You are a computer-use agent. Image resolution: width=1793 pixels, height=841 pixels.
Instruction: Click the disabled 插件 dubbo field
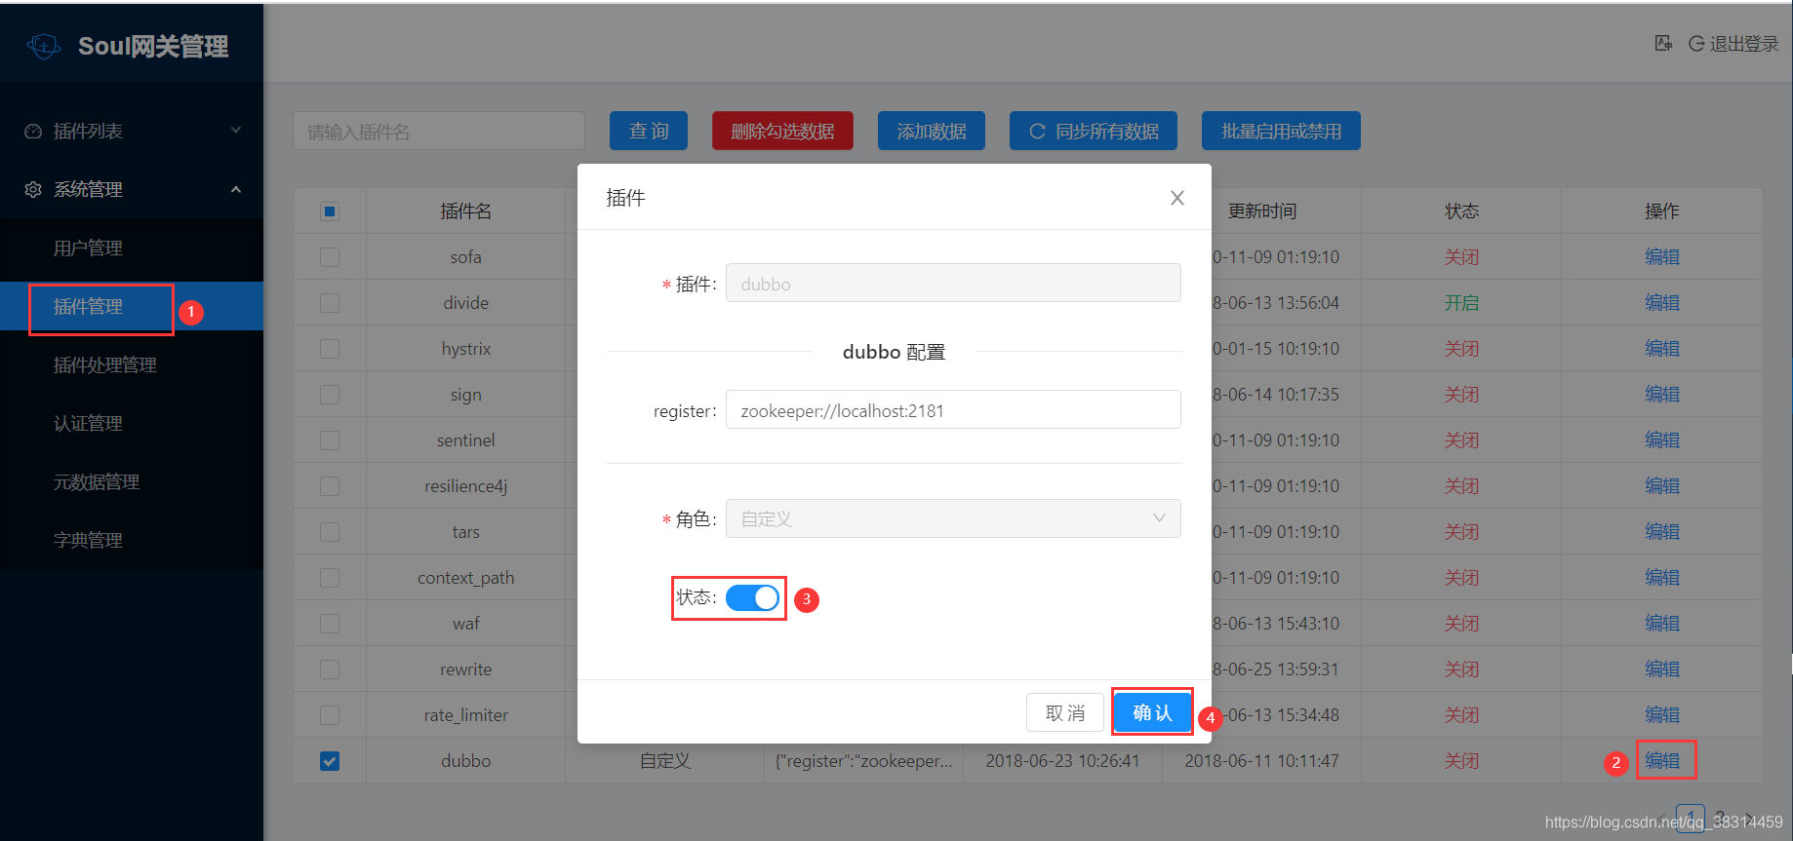pos(953,283)
